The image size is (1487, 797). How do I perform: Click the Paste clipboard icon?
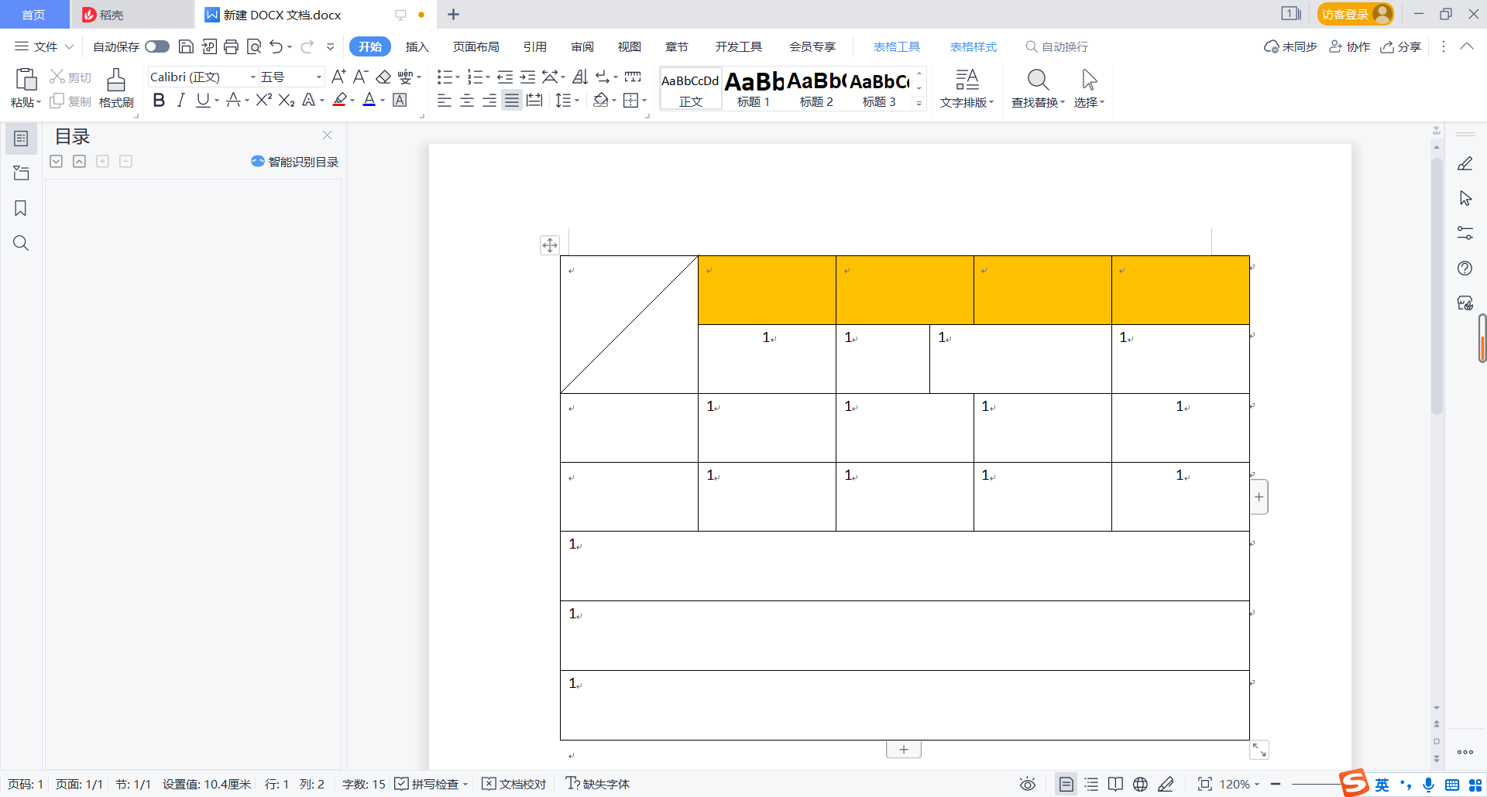pyautogui.click(x=26, y=80)
